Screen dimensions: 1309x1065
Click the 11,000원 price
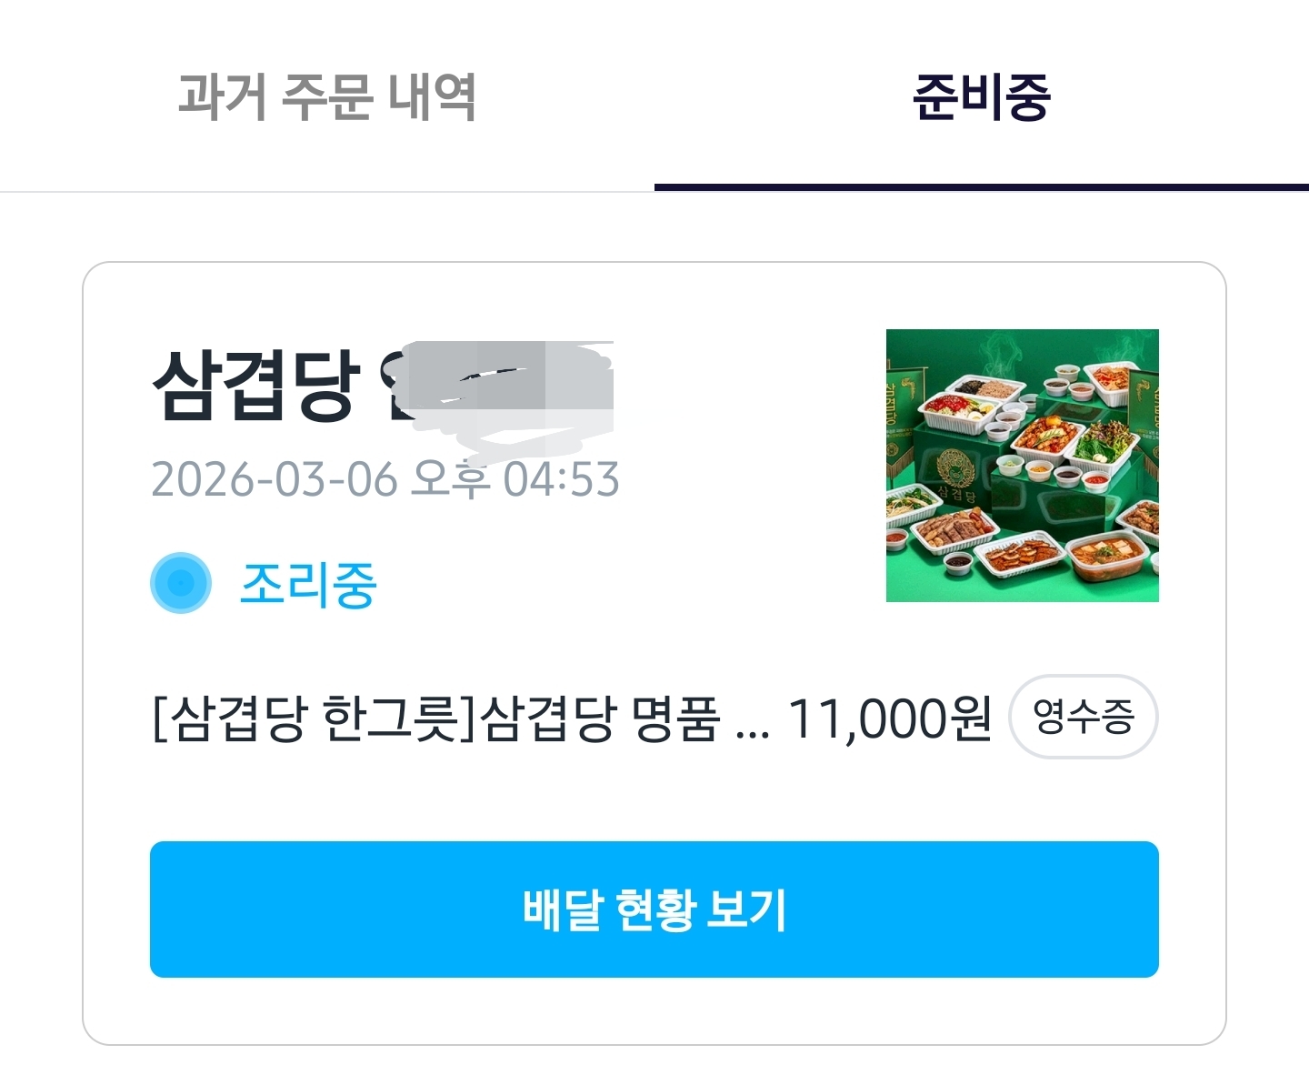[x=889, y=718]
